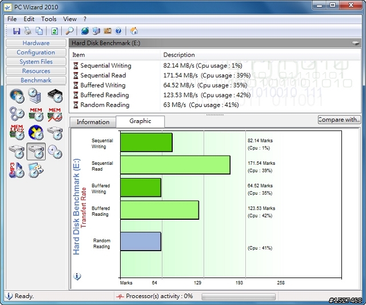Select the Graphic tab
366x305 pixels.
tap(140, 121)
